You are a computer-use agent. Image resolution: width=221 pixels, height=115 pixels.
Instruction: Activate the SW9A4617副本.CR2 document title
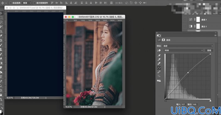click(x=101, y=17)
